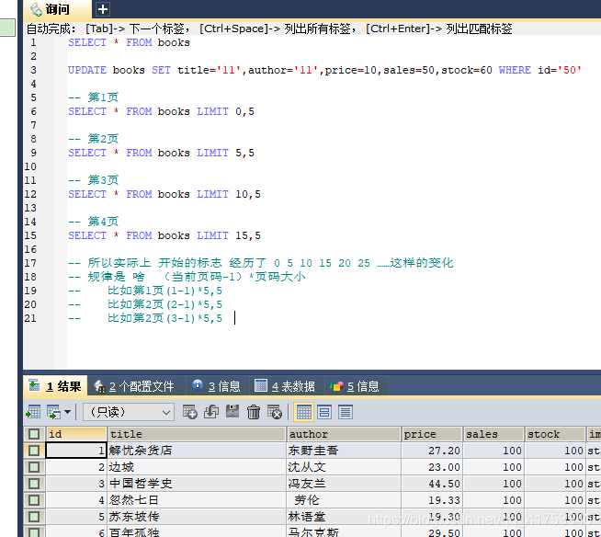Click the author column header
The width and height of the screenshot is (601, 537).
point(344,434)
